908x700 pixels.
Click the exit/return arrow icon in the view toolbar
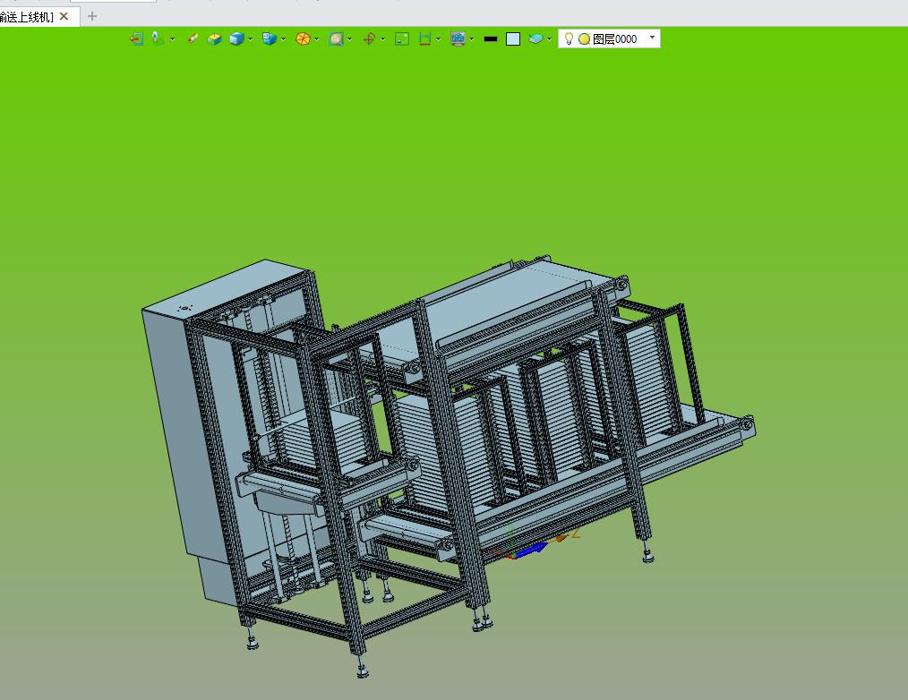(x=137, y=38)
